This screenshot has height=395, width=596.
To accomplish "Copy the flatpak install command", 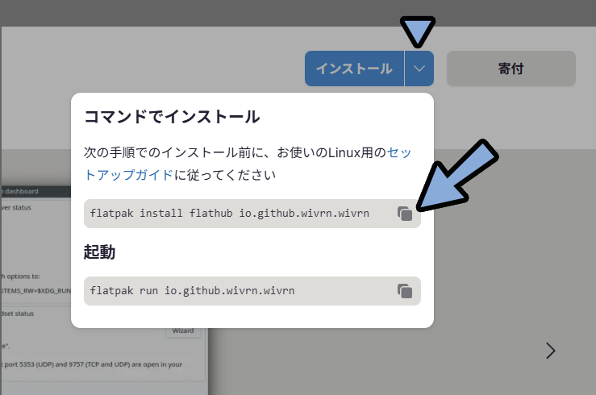I will 405,214.
